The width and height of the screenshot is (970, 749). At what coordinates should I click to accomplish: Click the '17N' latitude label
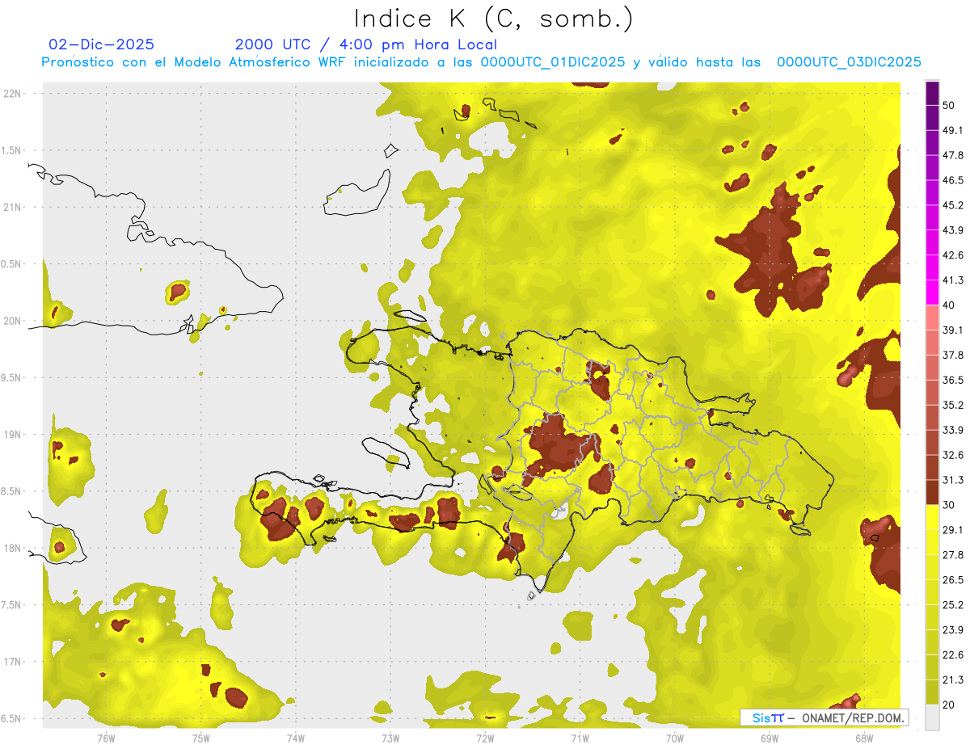pos(13,662)
